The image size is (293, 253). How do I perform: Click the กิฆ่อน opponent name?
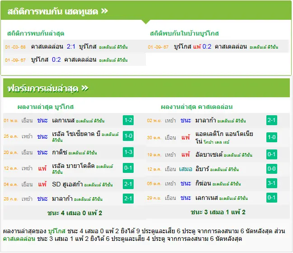click(203, 184)
